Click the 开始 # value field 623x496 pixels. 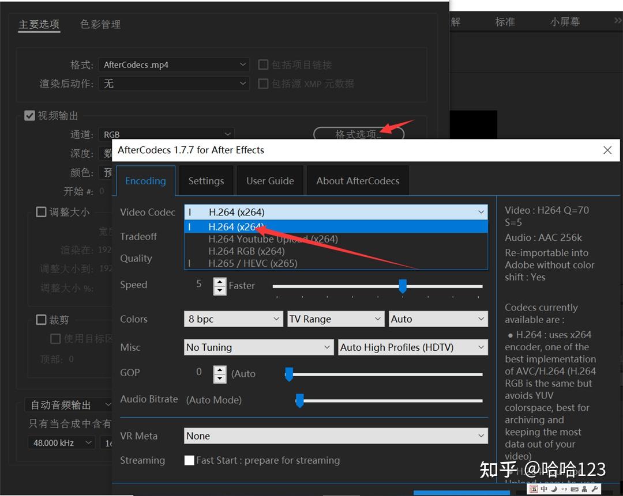coord(102,191)
